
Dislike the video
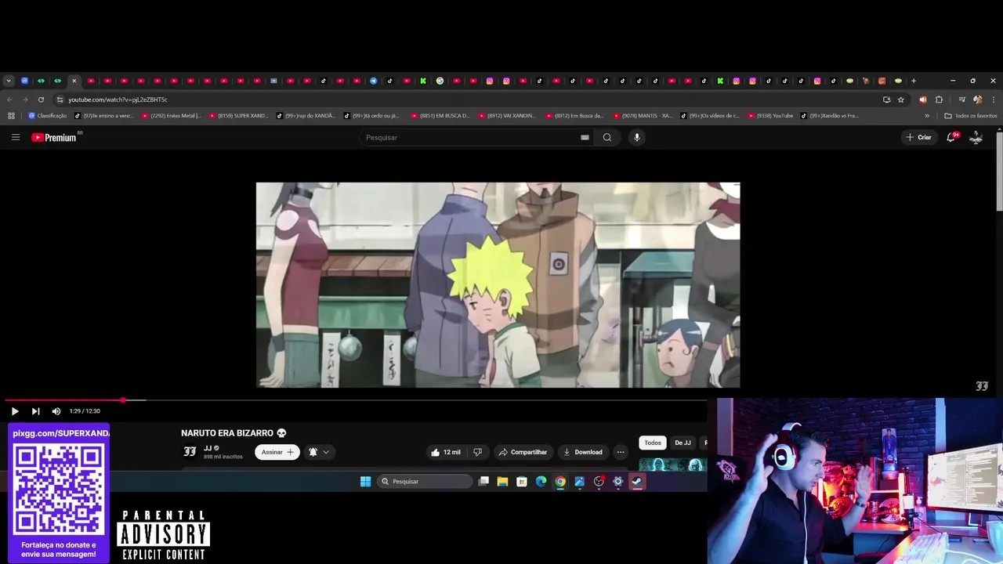pyautogui.click(x=477, y=452)
